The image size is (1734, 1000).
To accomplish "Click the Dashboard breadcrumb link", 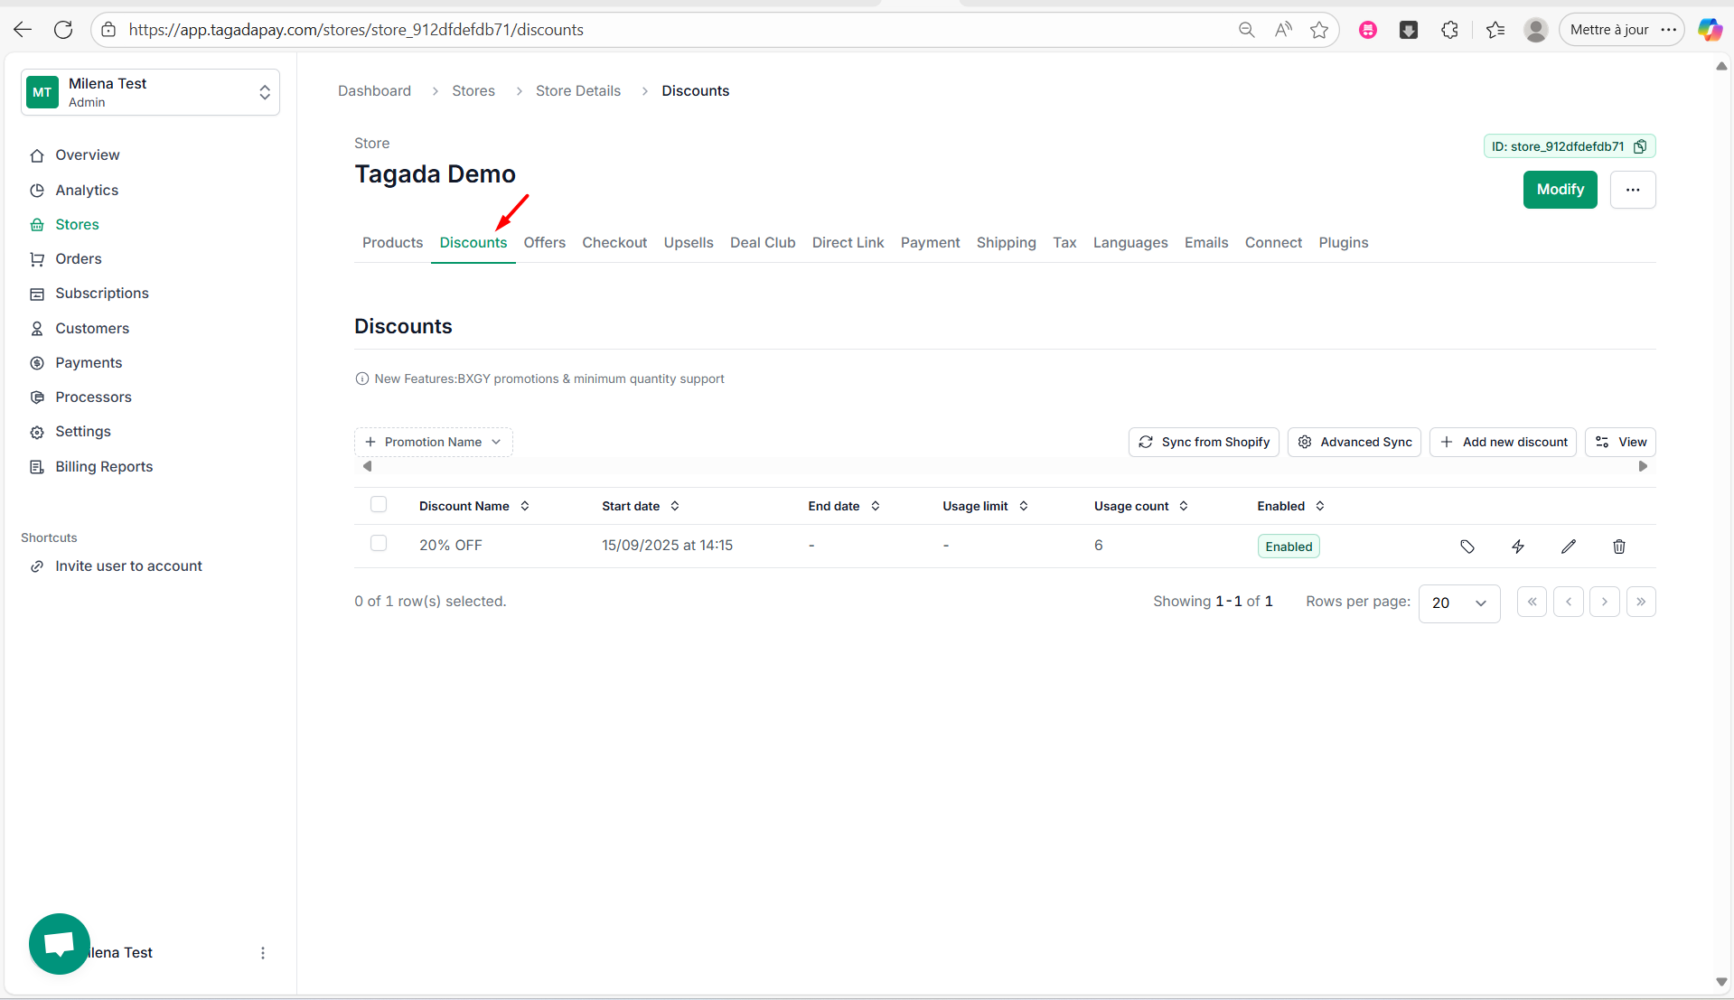I will pyautogui.click(x=374, y=90).
